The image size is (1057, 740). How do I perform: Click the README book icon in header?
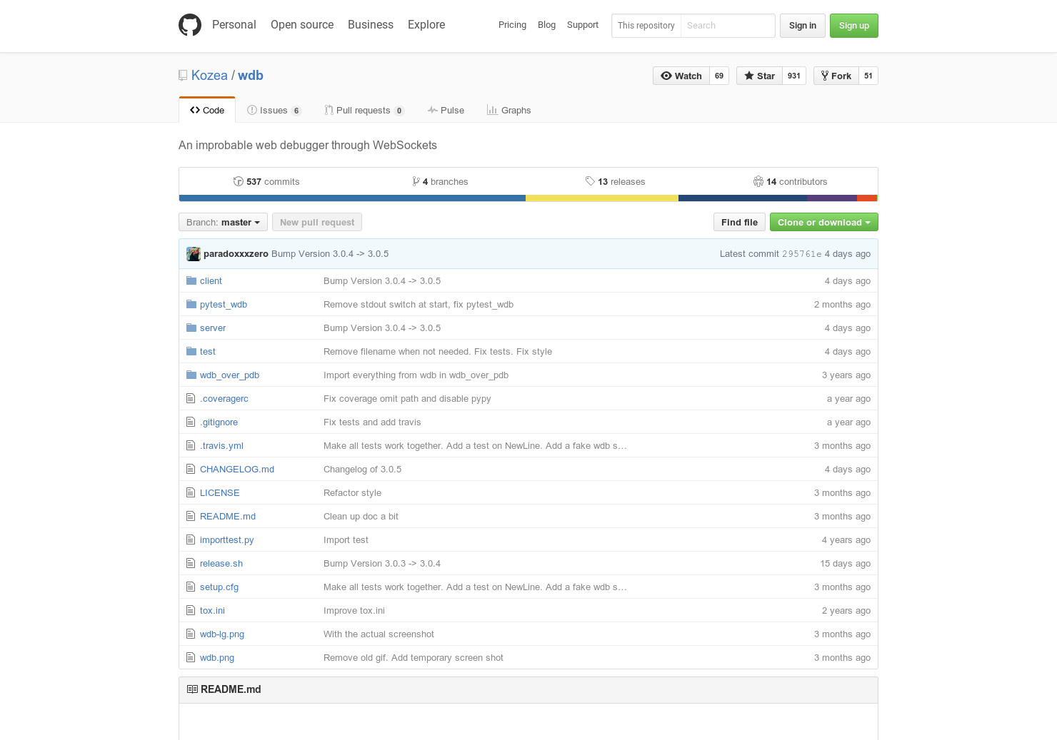(x=192, y=689)
